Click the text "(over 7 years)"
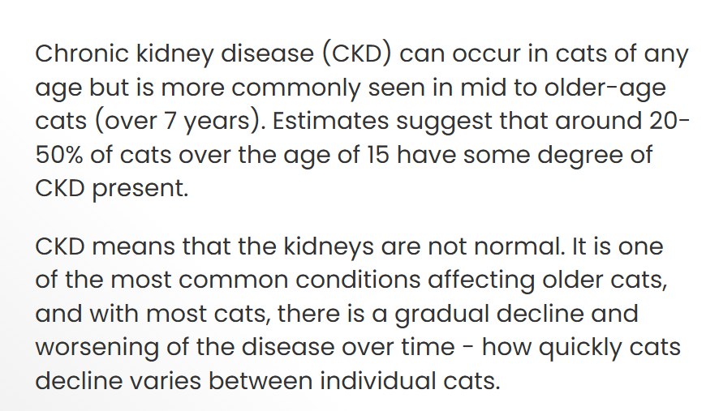This screenshot has height=411, width=719. point(180,122)
